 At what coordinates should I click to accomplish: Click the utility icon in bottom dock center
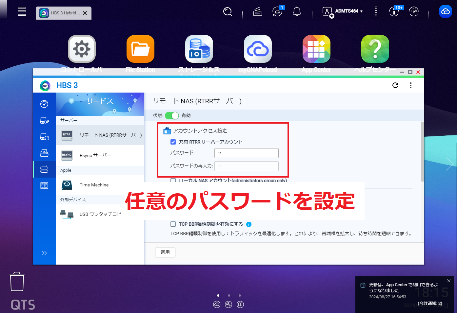pos(228,304)
